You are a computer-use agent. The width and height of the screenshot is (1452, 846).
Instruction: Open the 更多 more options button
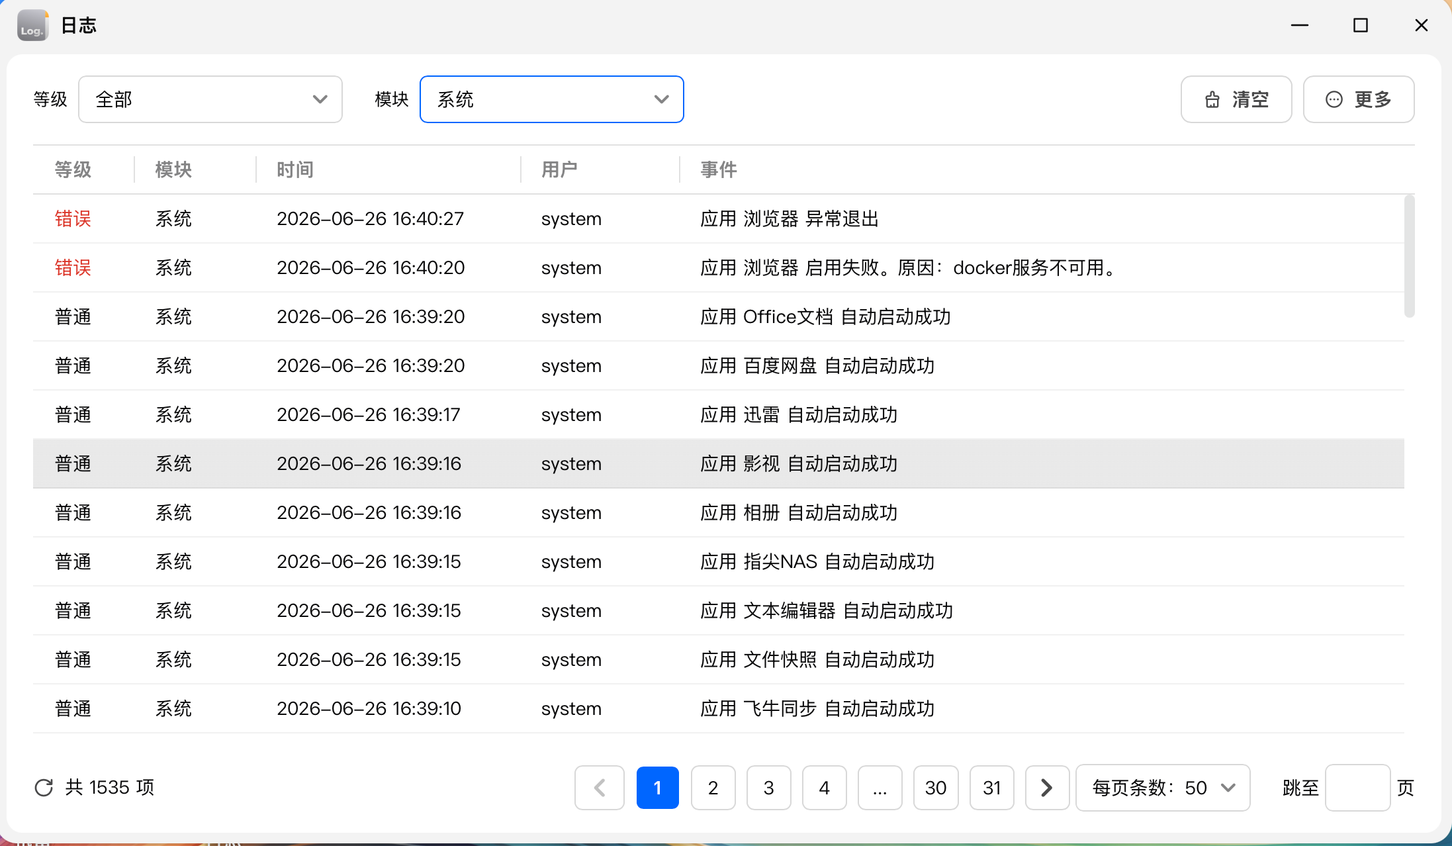click(1359, 99)
